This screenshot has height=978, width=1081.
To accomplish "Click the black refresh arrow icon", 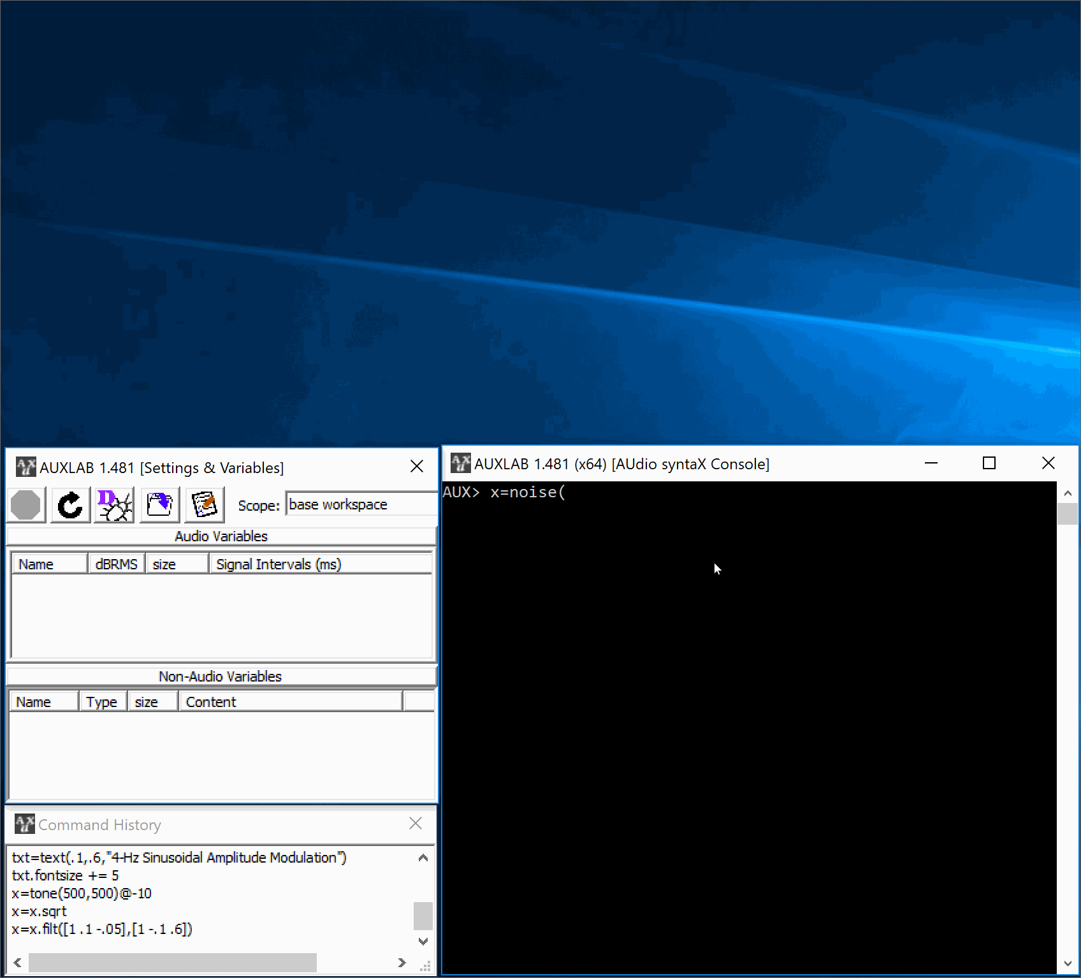I will (x=70, y=506).
